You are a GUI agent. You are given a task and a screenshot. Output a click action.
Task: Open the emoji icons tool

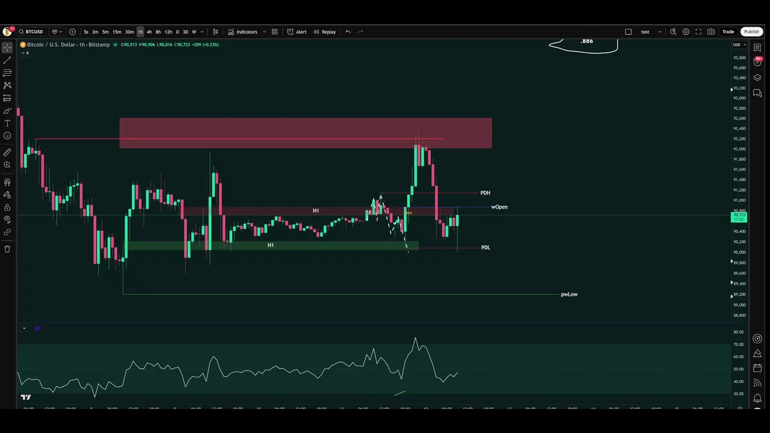(x=7, y=136)
